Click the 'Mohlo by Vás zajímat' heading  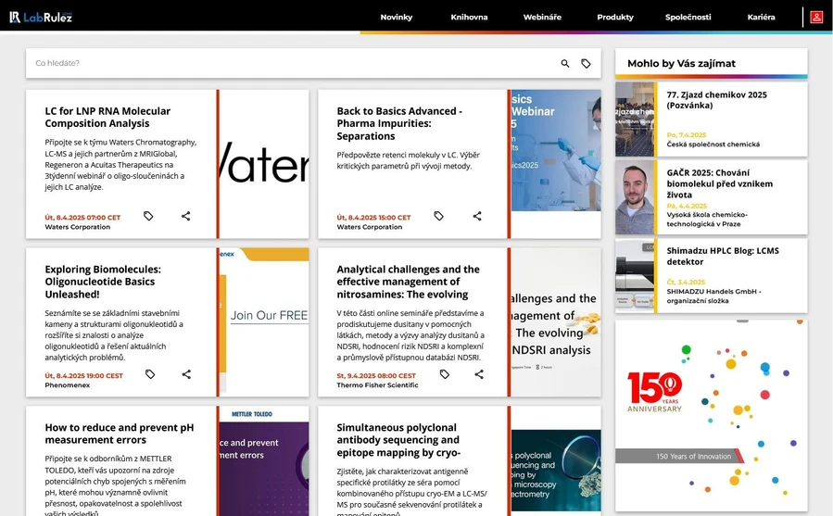(x=681, y=63)
